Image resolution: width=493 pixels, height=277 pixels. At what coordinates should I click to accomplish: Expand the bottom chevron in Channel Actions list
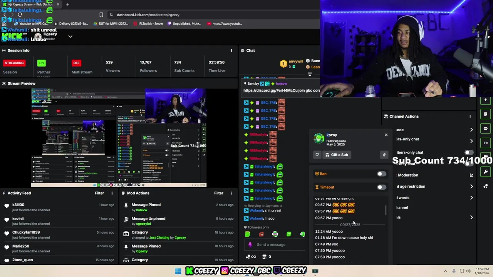click(471, 217)
